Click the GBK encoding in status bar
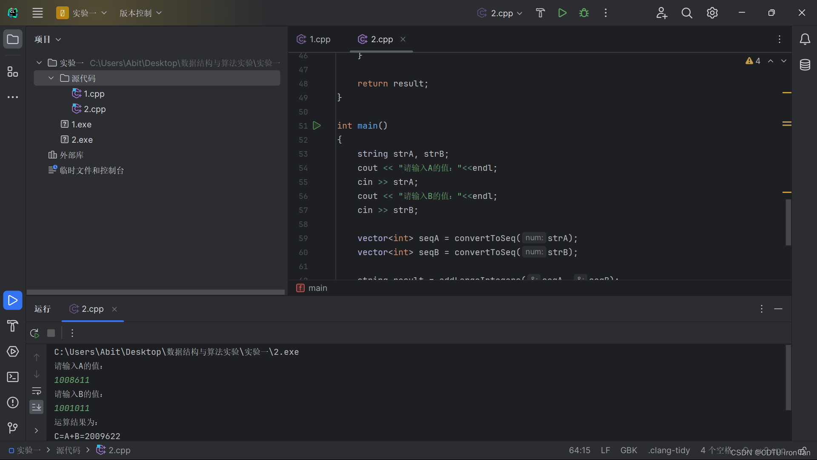The width and height of the screenshot is (817, 460). (x=628, y=450)
